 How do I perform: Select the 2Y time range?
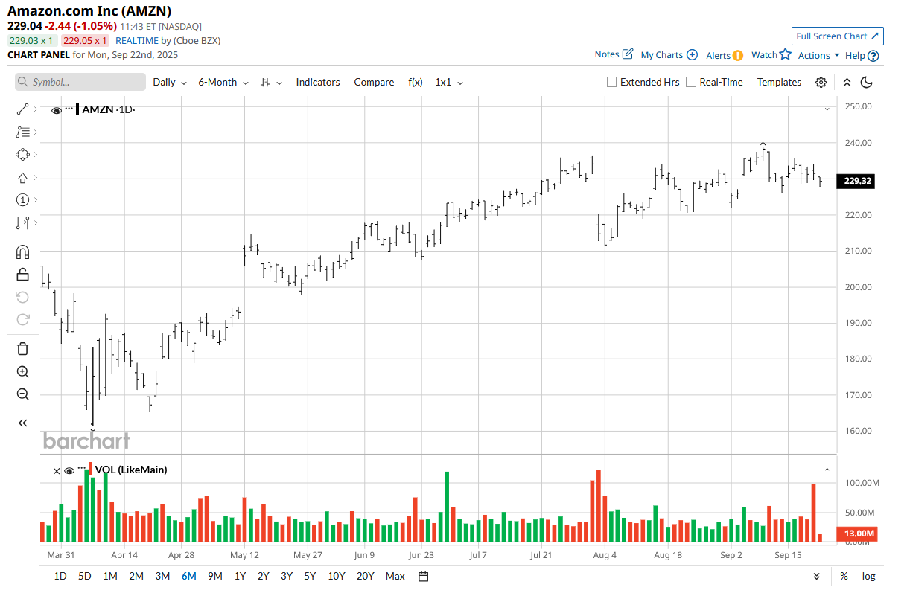point(264,577)
